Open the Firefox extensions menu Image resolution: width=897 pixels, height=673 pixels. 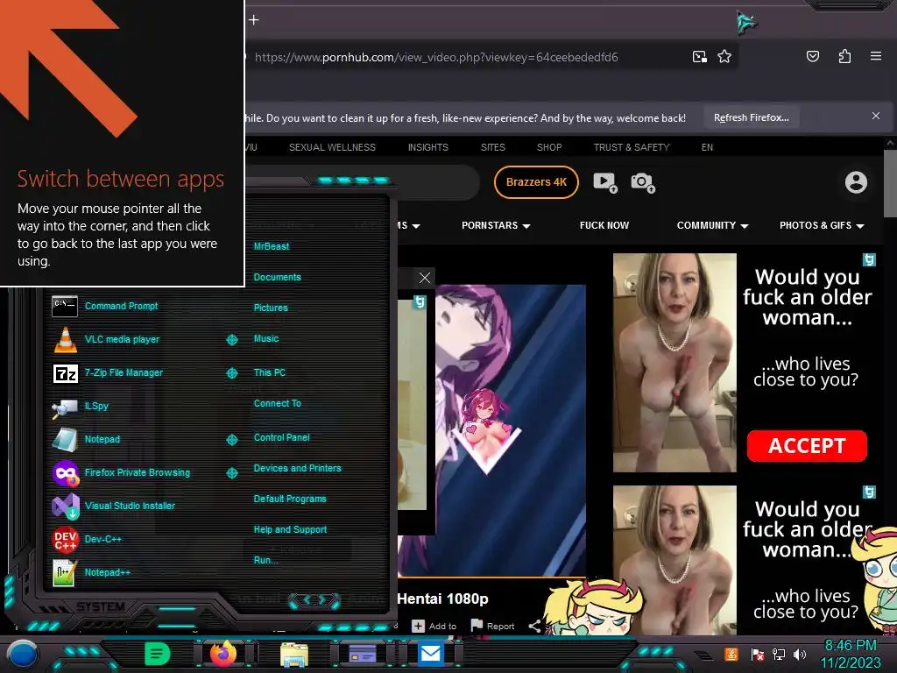[x=844, y=56]
